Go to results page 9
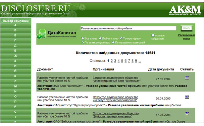The height and width of the screenshot is (126, 204). pos(136,61)
